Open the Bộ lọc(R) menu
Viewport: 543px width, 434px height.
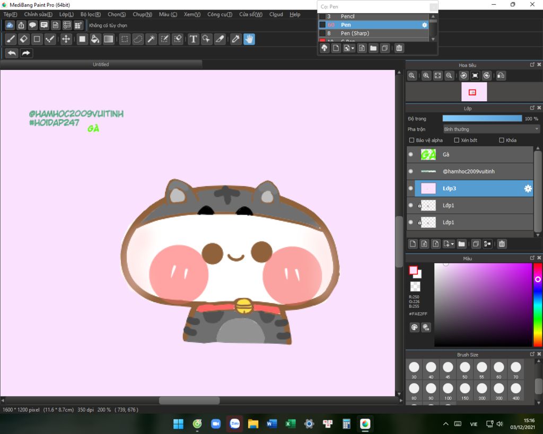click(90, 14)
